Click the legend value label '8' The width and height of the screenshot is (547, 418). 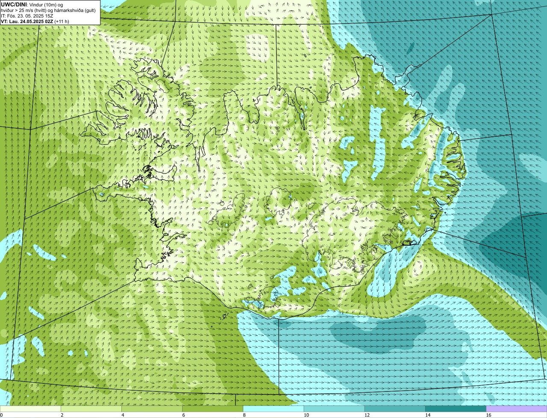(244, 415)
